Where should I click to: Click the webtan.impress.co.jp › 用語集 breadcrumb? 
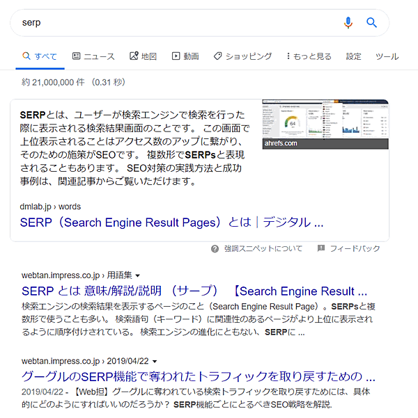coord(77,275)
